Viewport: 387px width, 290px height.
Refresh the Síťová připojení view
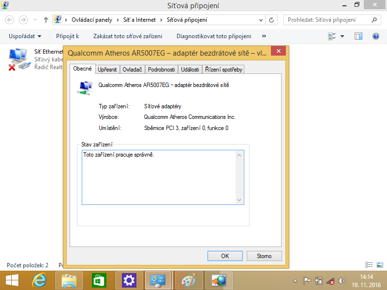point(271,20)
